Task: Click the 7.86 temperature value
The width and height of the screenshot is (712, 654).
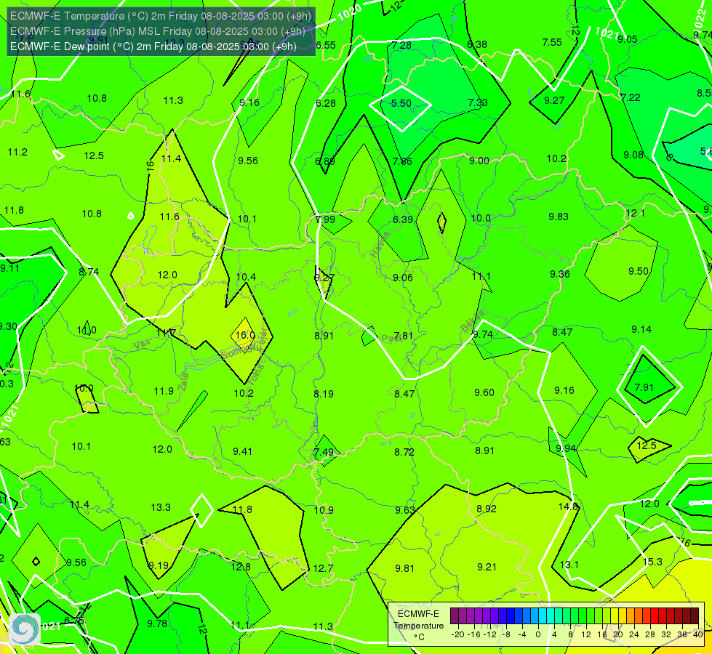Action: click(402, 161)
